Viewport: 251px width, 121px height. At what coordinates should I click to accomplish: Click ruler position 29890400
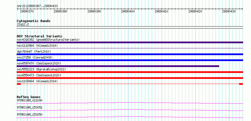coord(128,11)
